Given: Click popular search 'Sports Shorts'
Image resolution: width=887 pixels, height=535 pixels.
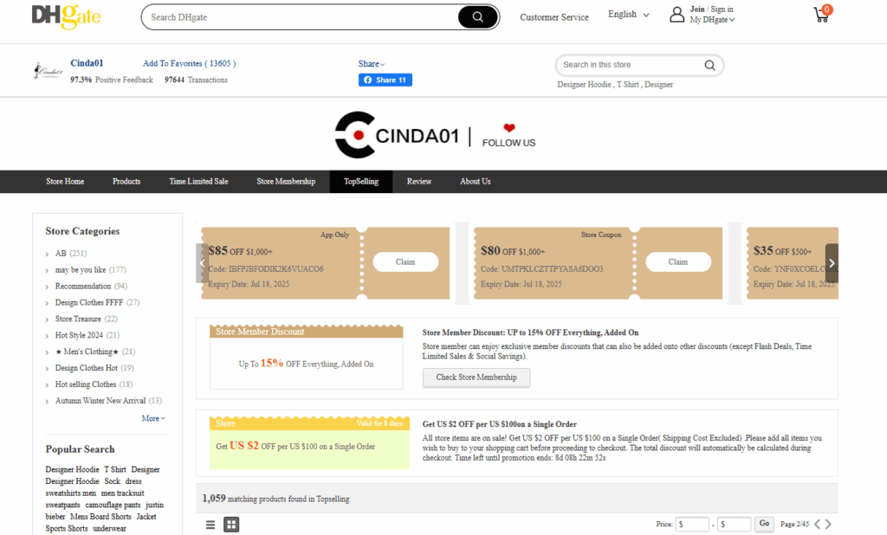Looking at the screenshot, I should click(x=66, y=529).
